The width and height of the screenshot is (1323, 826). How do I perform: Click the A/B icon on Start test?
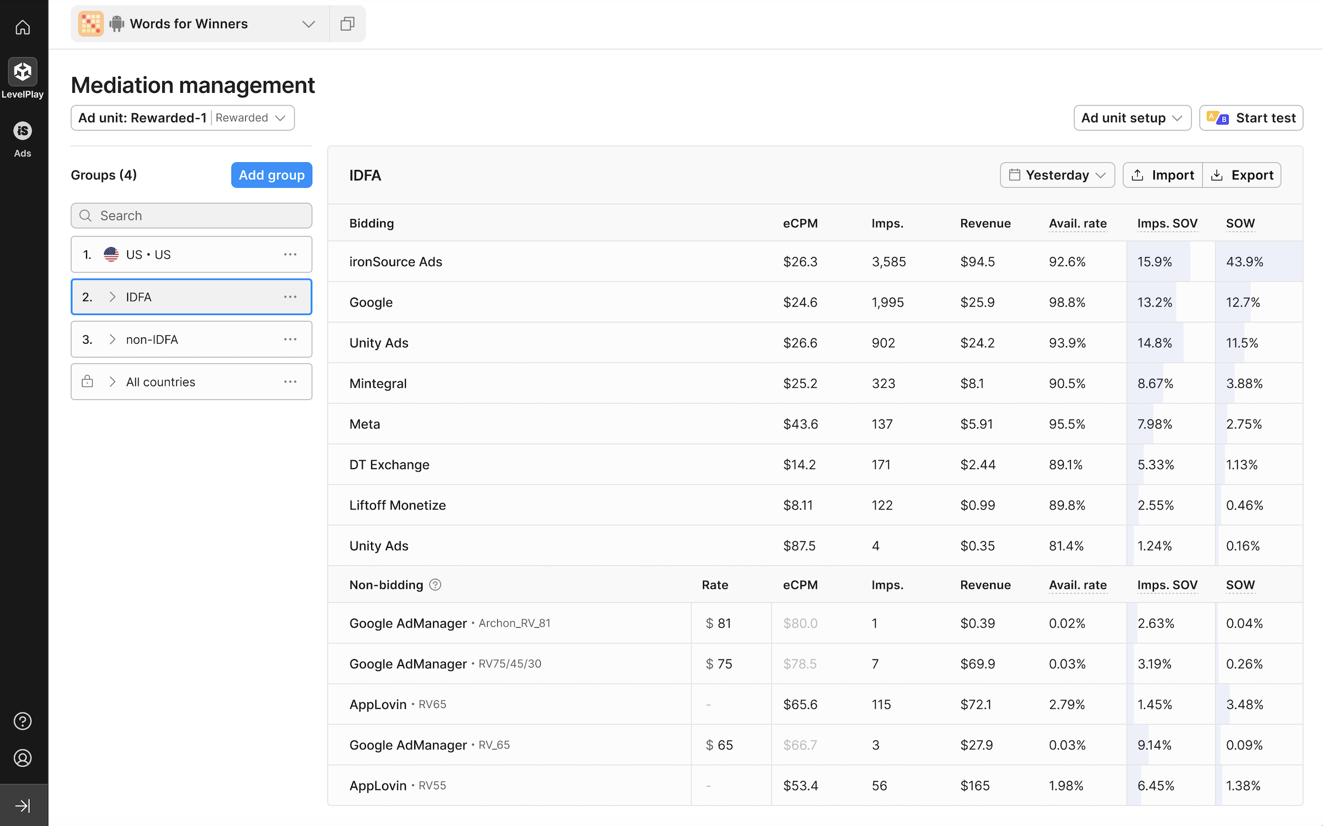[x=1217, y=118]
